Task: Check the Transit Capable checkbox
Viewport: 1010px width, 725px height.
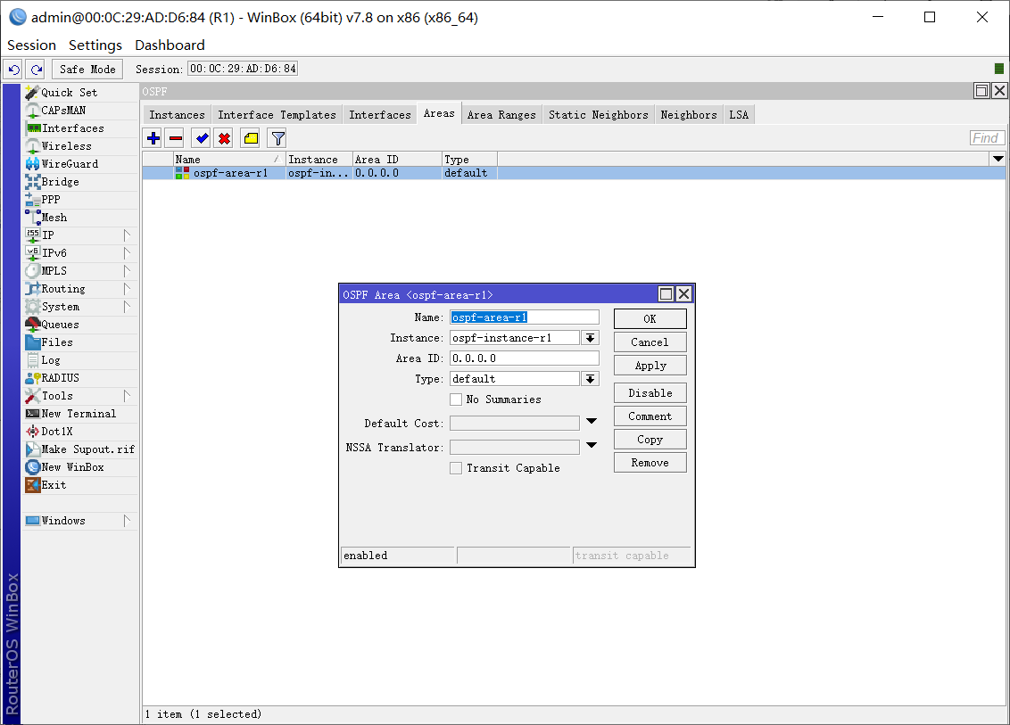Action: 456,468
